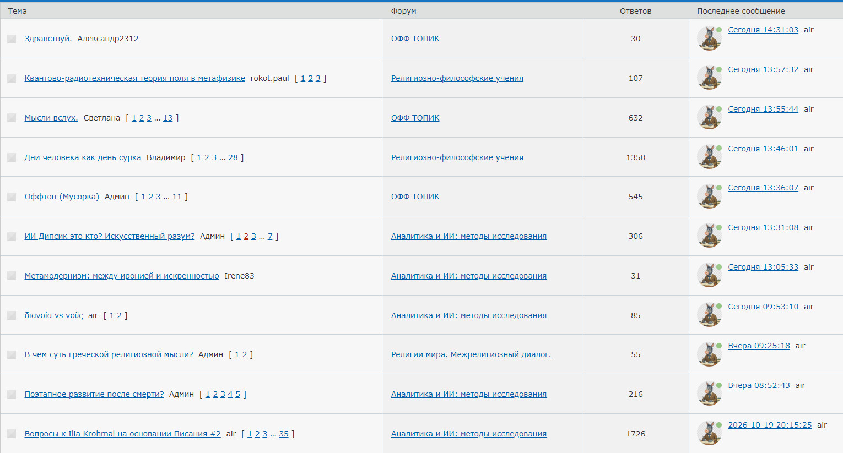Open page 13 of Мысли вслух
843x453 pixels.
pyautogui.click(x=168, y=118)
